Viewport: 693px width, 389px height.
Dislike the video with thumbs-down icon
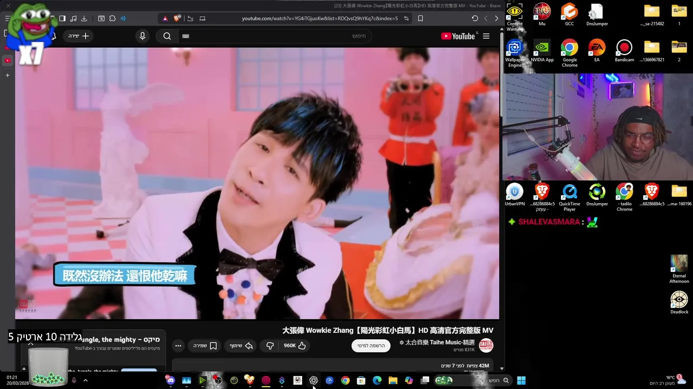tap(270, 346)
